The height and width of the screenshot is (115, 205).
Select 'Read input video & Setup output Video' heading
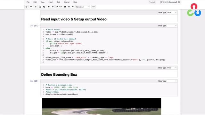pos(74,19)
